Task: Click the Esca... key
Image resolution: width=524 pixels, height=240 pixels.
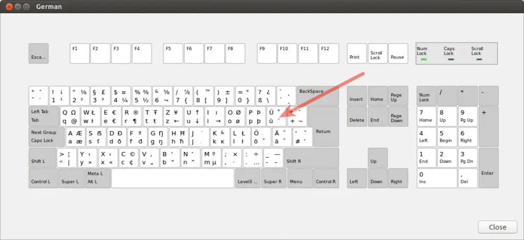Action: [x=38, y=53]
